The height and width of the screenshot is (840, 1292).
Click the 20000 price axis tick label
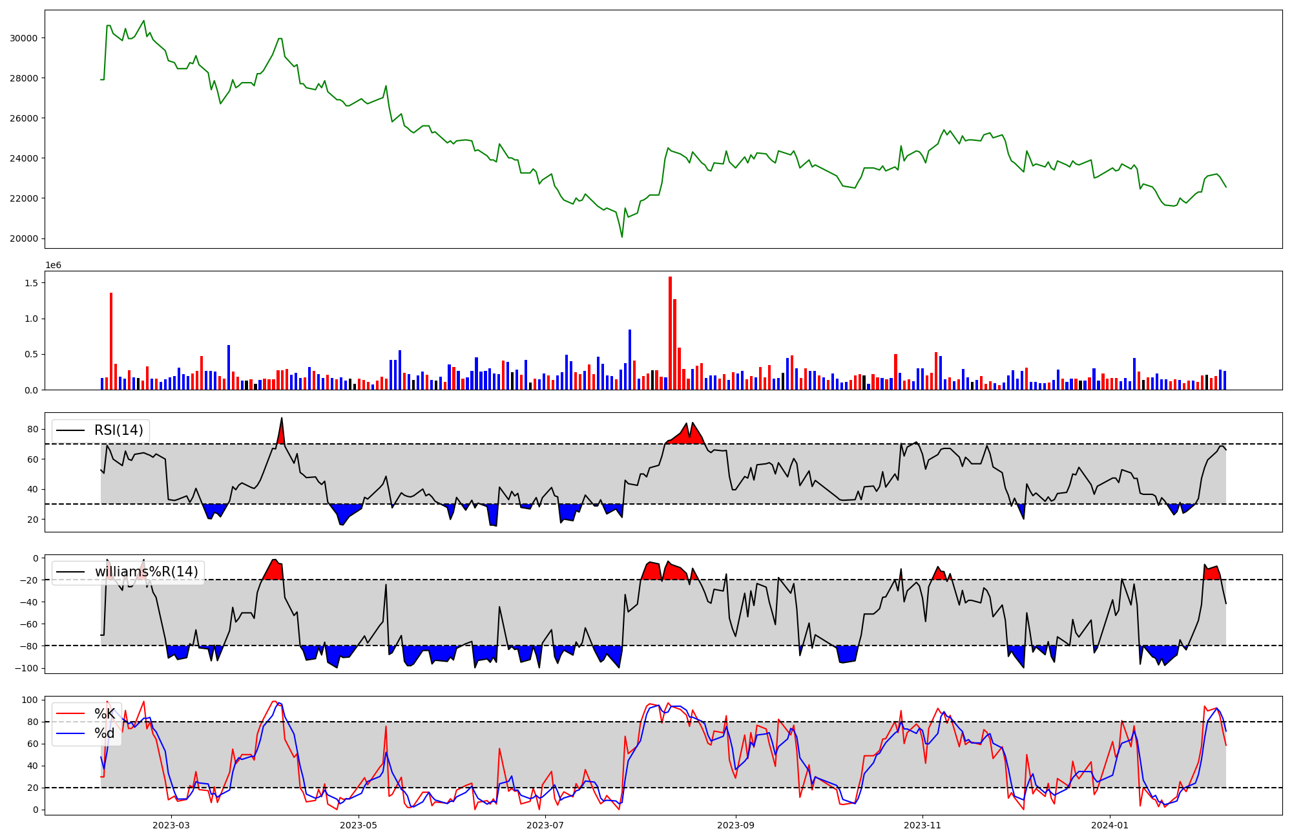[23, 238]
